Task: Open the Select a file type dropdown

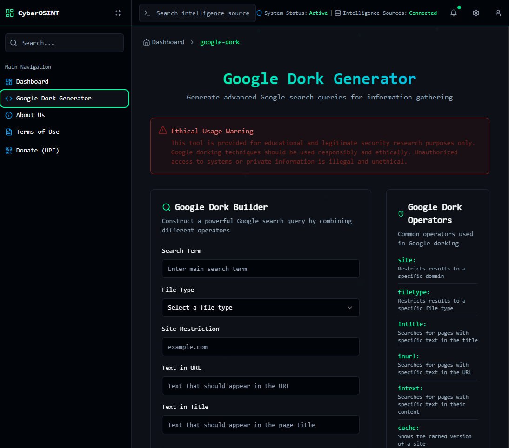Action: pyautogui.click(x=261, y=307)
